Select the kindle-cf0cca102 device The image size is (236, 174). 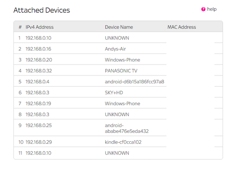(x=123, y=142)
